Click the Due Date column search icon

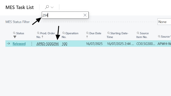click(87, 33)
